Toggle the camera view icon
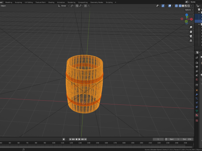Screen dimensions: 202x151 click(191, 36)
